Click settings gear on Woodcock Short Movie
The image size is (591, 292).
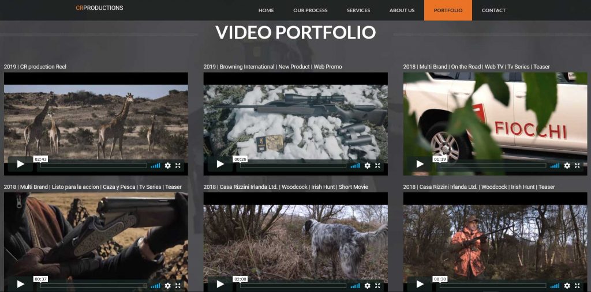click(368, 285)
